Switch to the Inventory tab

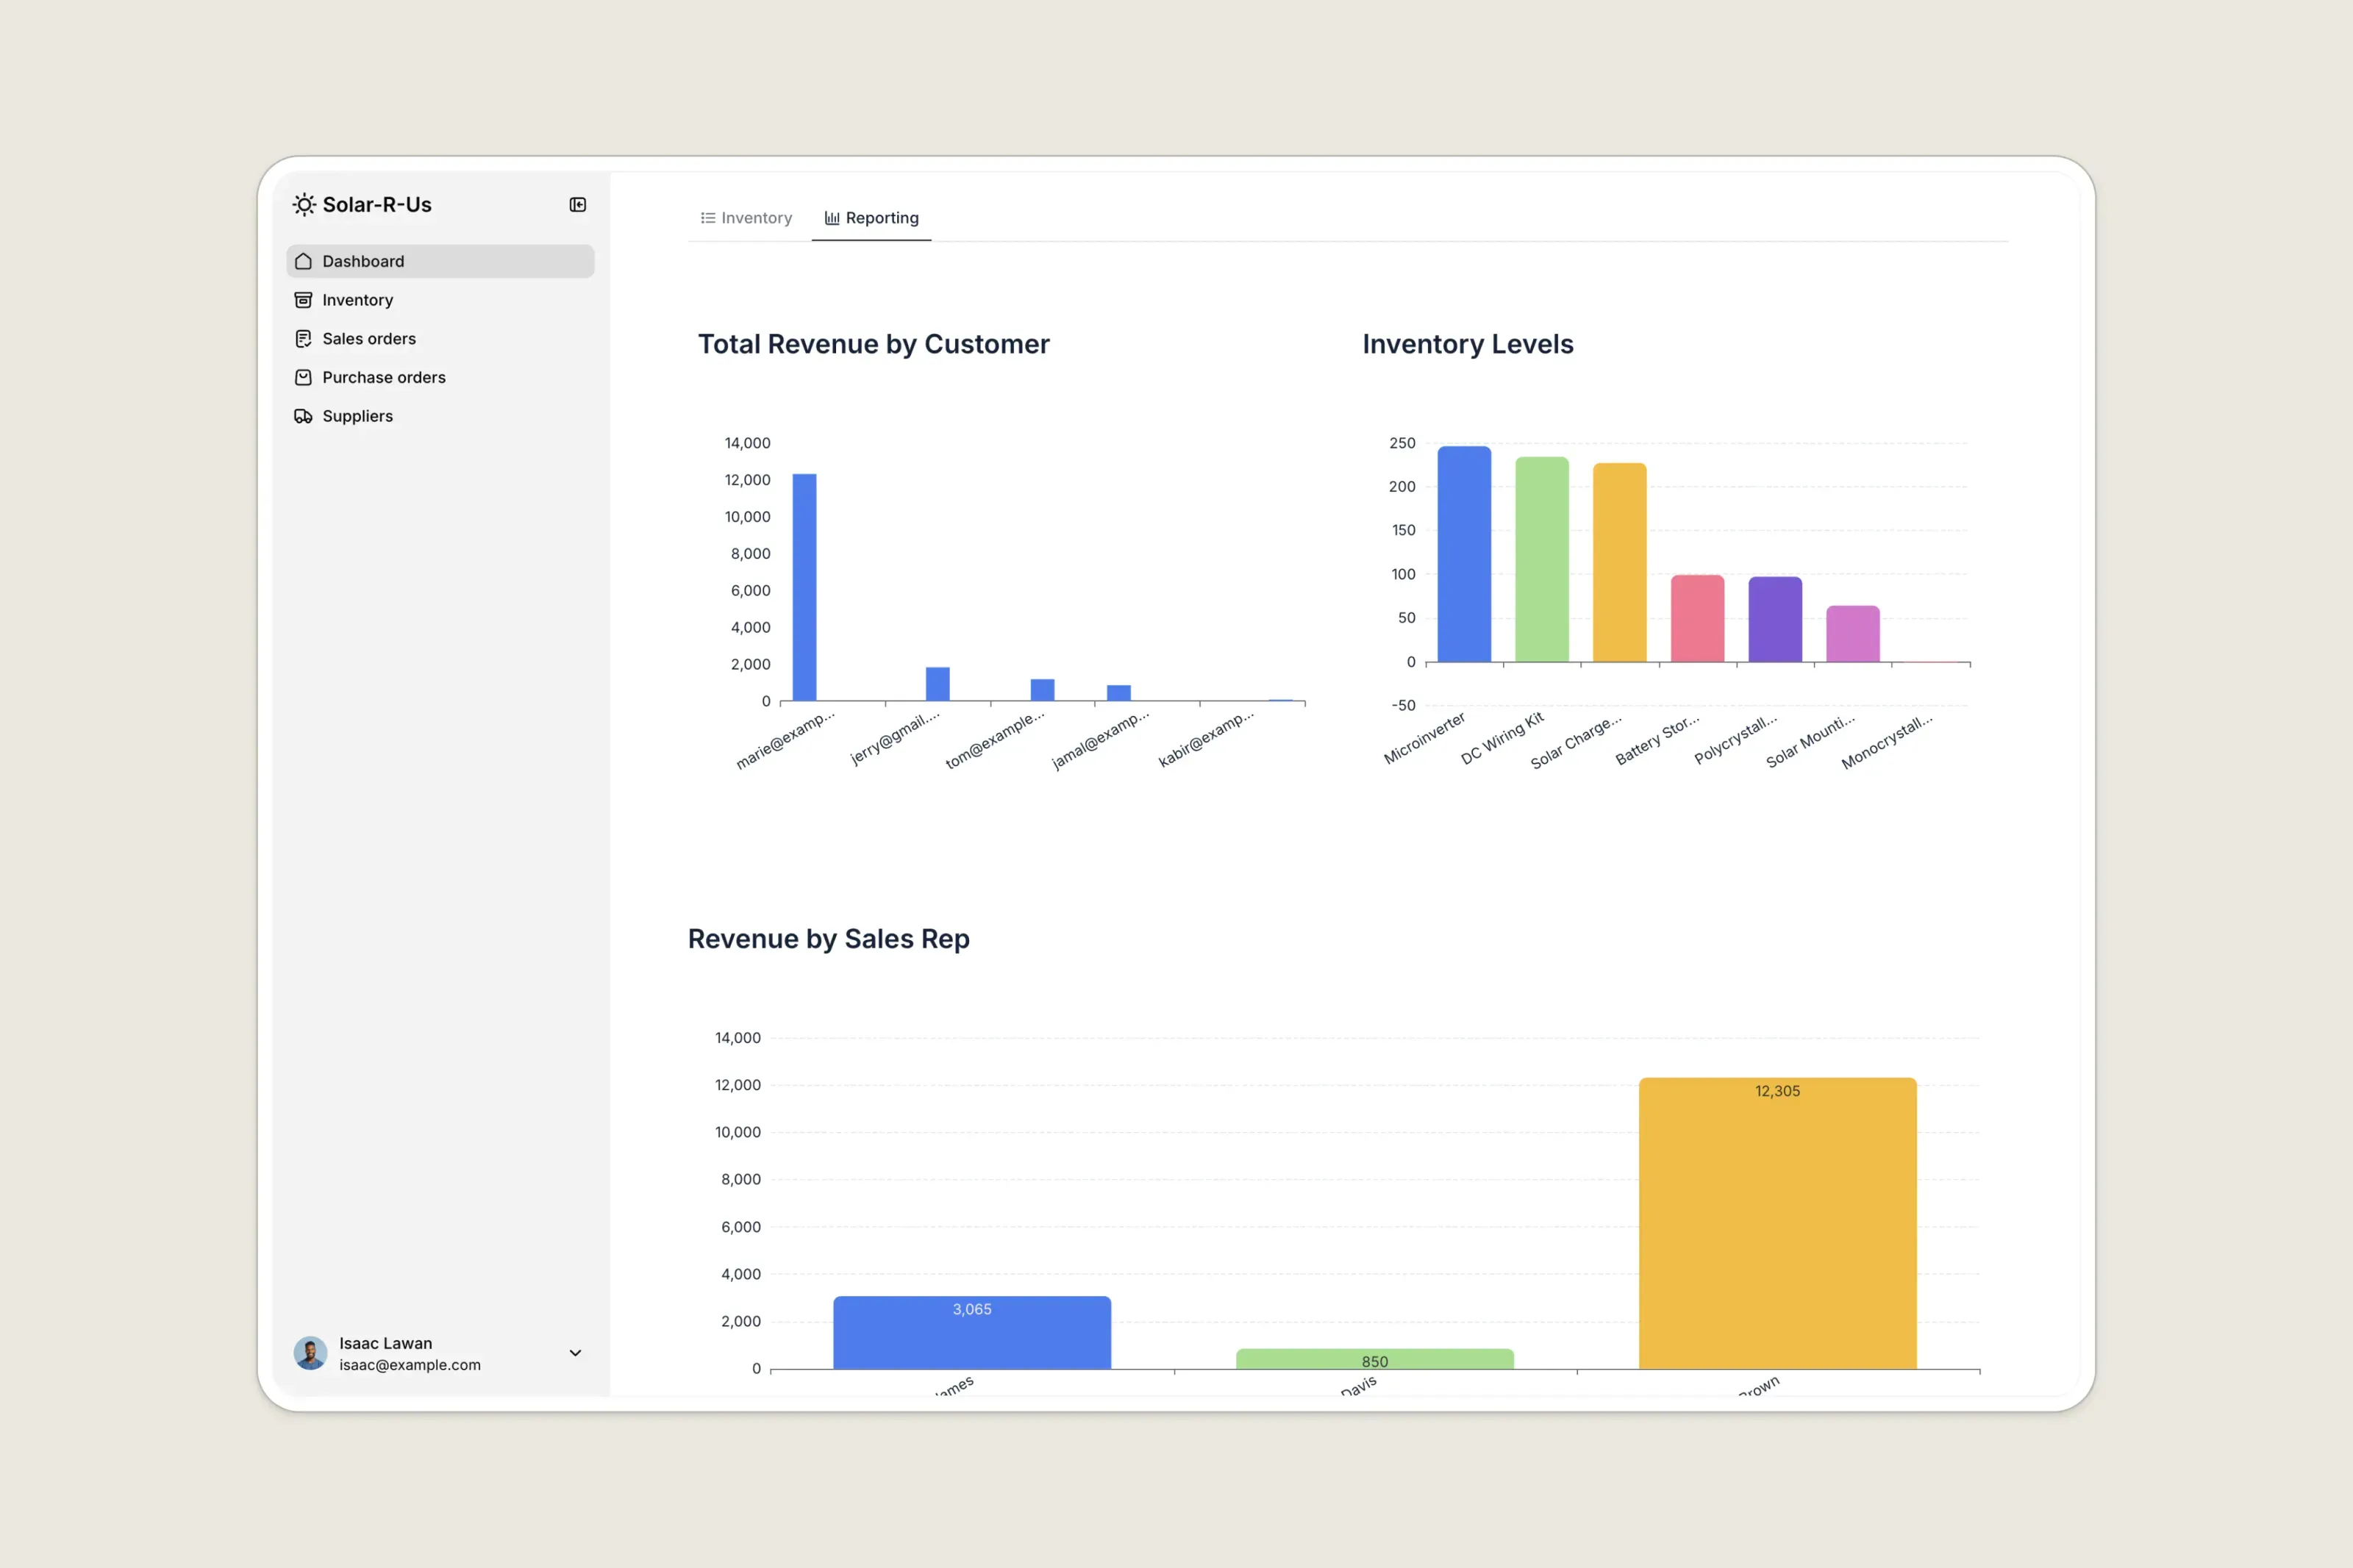746,218
